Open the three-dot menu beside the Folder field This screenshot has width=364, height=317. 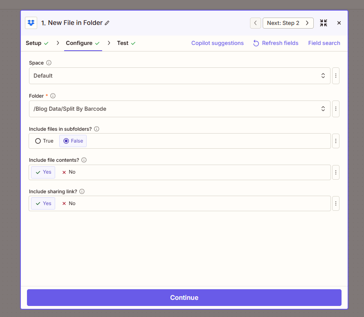coord(335,109)
